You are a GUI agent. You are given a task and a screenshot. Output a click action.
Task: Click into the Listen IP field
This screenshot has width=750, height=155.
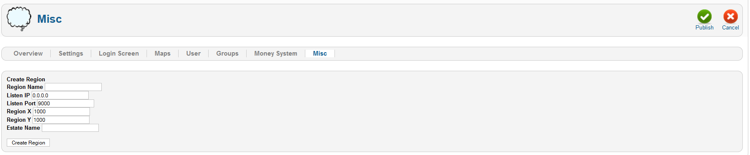tap(60, 95)
